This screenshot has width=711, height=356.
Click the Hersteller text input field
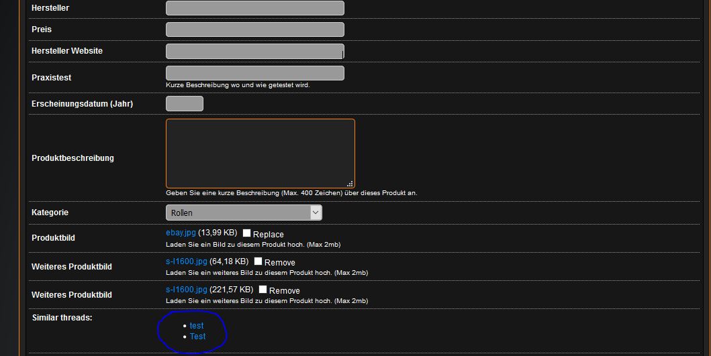click(x=254, y=8)
